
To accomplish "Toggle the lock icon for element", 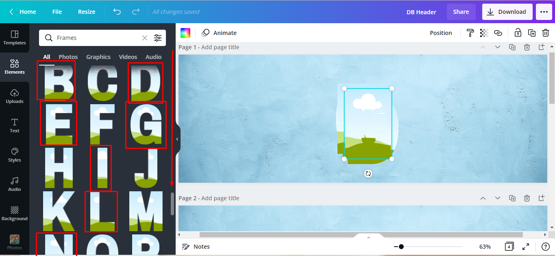I will click(x=518, y=33).
